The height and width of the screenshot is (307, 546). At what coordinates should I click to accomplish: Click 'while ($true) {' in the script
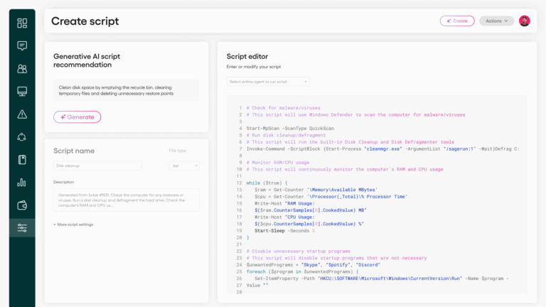267,183
